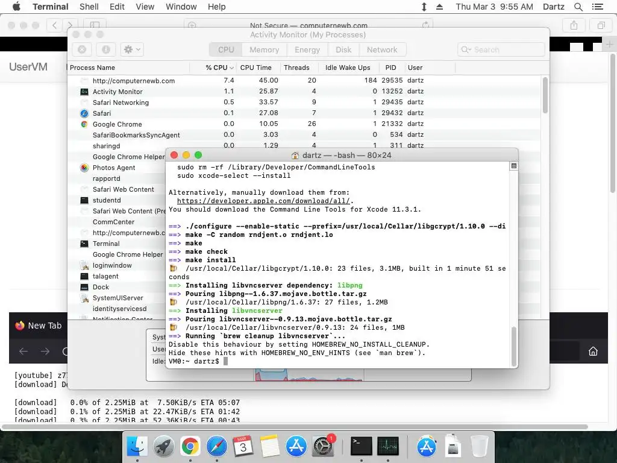Select the Google Chrome process row
The height and width of the screenshot is (463, 617).
[x=304, y=124]
